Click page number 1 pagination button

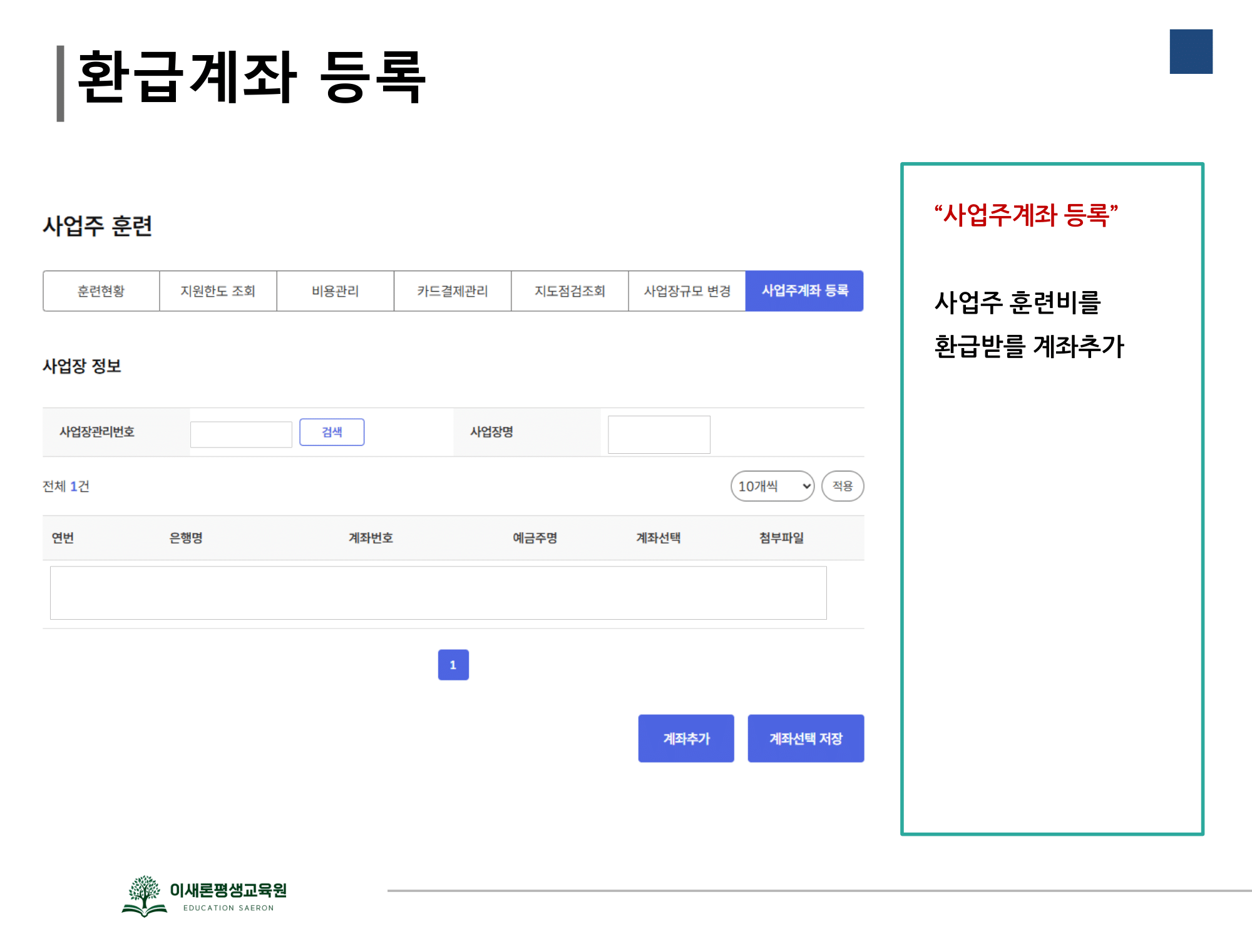[x=453, y=665]
